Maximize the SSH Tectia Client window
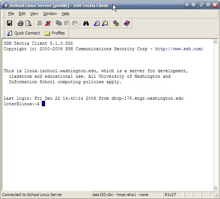220x199 pixels. [x=208, y=5]
